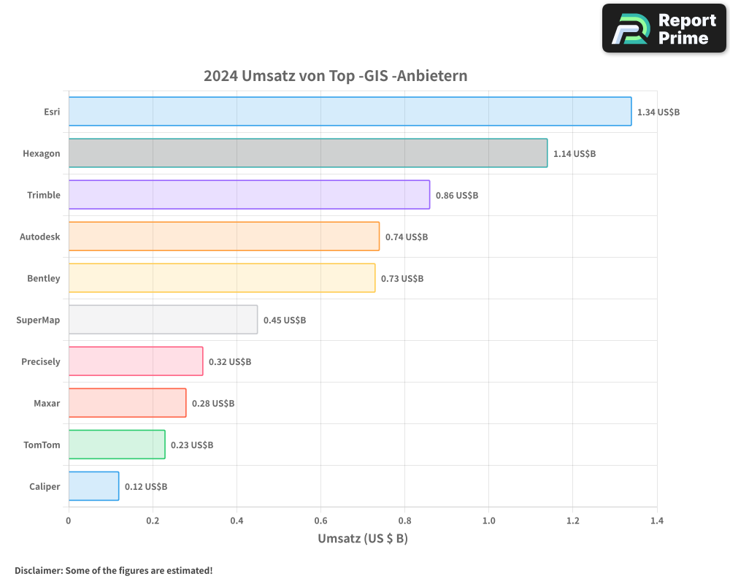The height and width of the screenshot is (584, 730).
Task: Select the orange Autodesk bar
Action: (223, 237)
